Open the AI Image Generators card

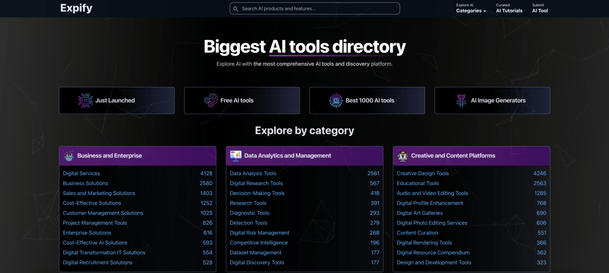(x=492, y=100)
